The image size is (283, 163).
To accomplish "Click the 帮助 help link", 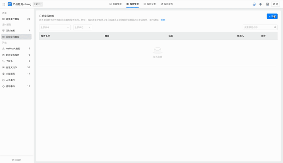I will click(163, 20).
